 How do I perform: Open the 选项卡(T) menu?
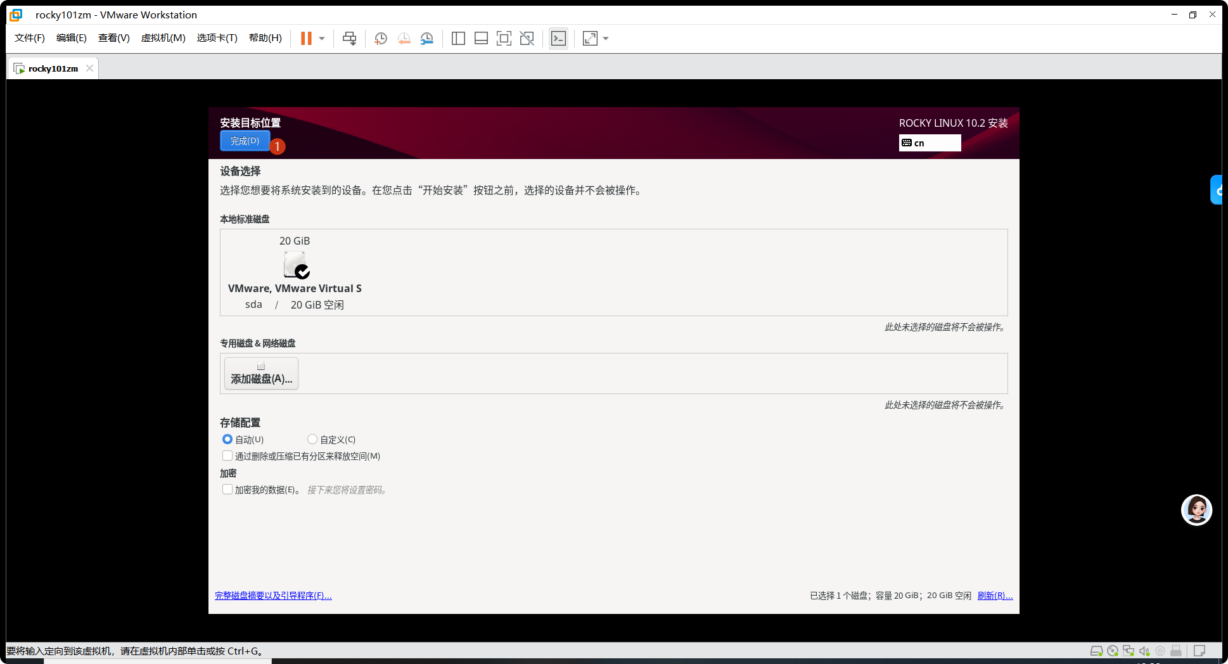(x=217, y=38)
